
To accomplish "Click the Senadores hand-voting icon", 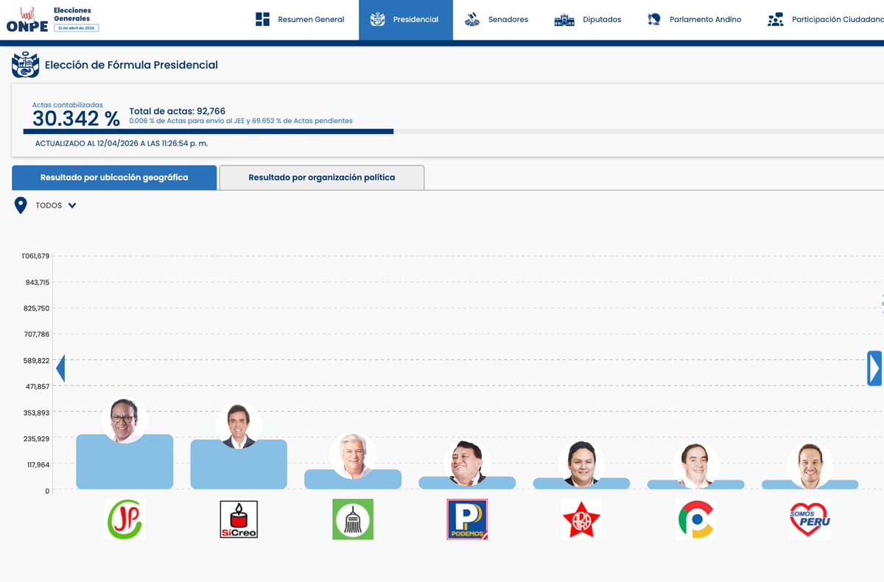I will click(473, 20).
